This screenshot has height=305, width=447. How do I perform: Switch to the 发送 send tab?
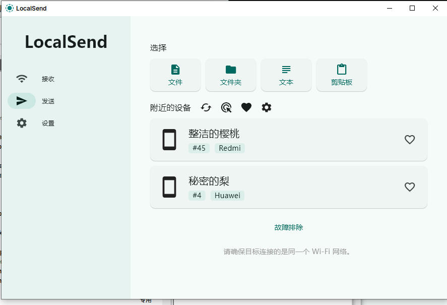[35, 101]
